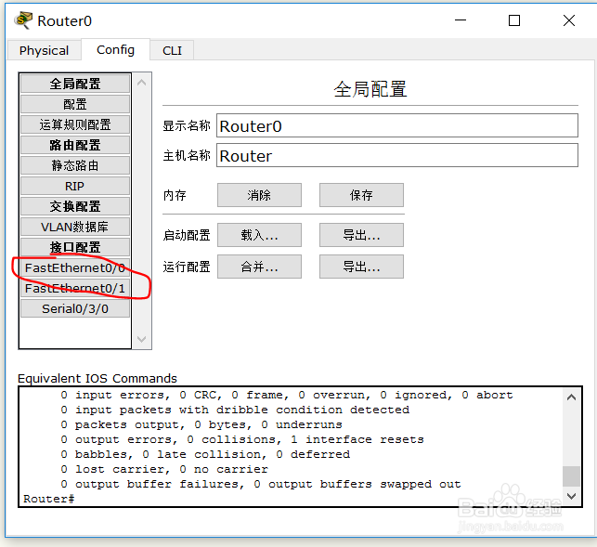Viewport: 597px width, 547px height.
Task: Click the '1 interface resets' output line
Action: [x=242, y=439]
